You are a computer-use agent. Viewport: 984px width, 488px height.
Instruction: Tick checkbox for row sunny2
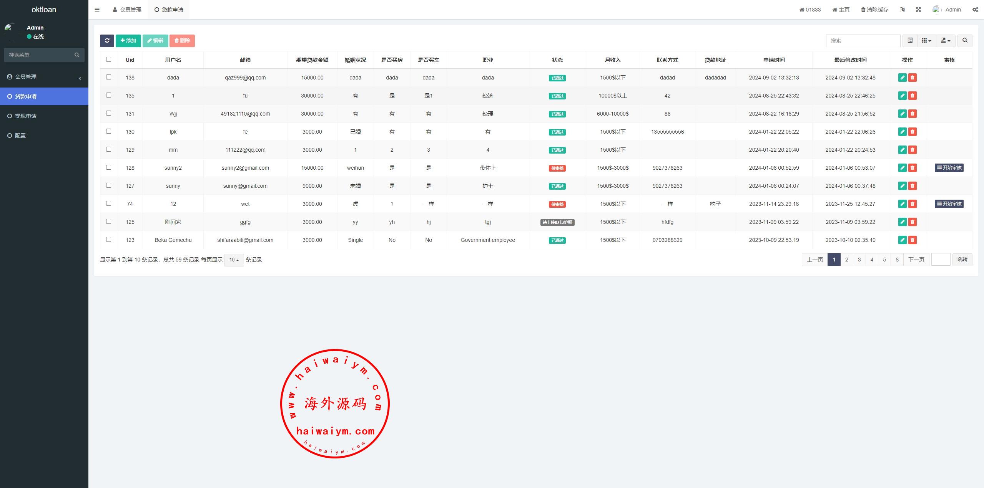tap(108, 167)
